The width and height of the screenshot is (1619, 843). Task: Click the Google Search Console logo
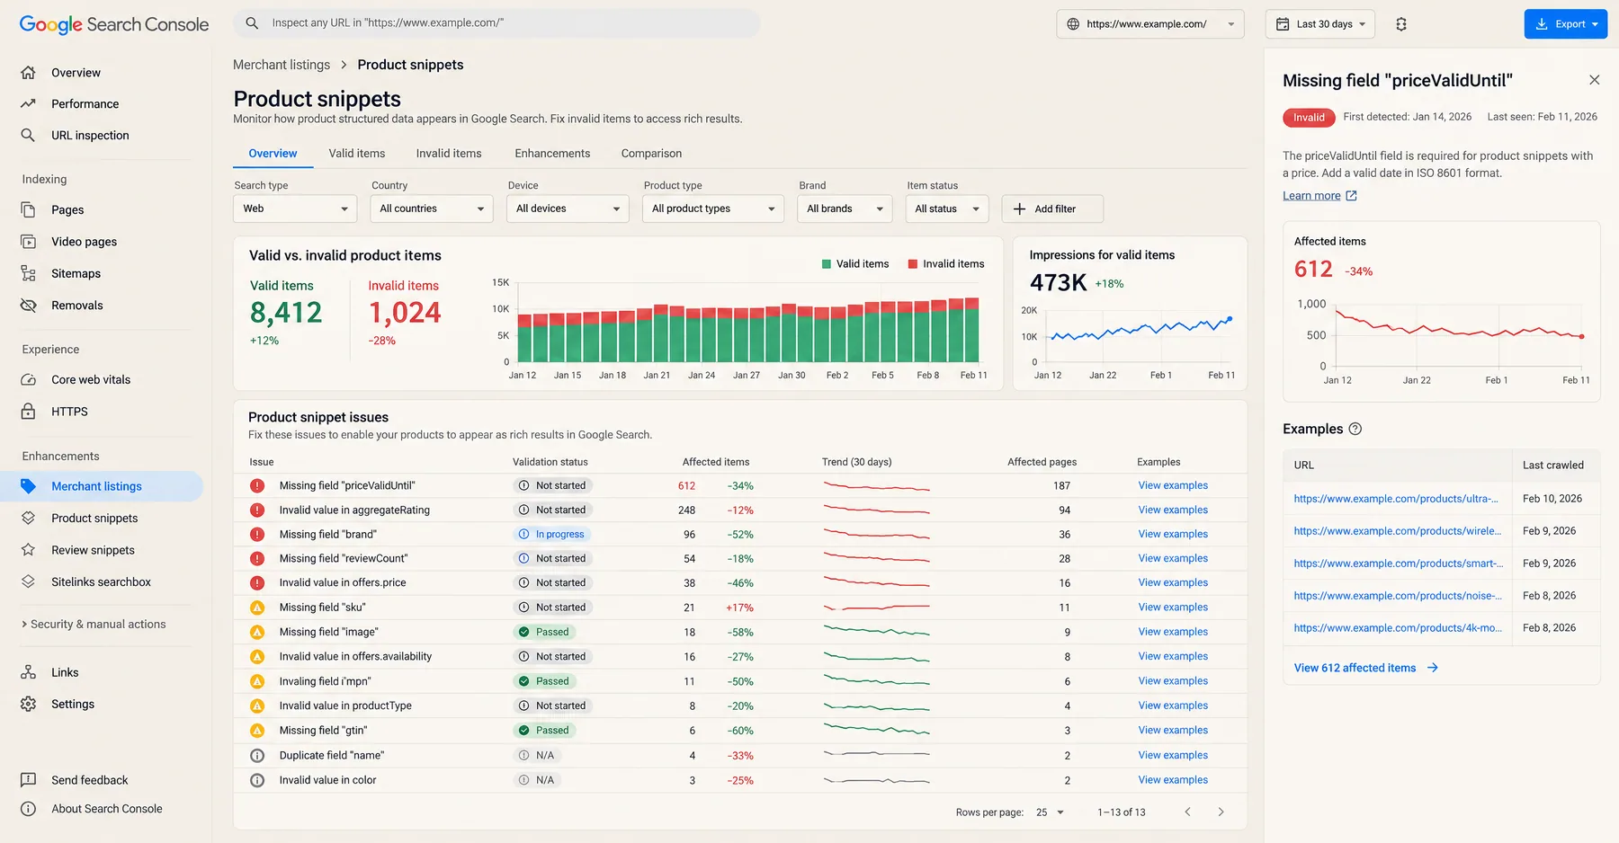pos(114,24)
